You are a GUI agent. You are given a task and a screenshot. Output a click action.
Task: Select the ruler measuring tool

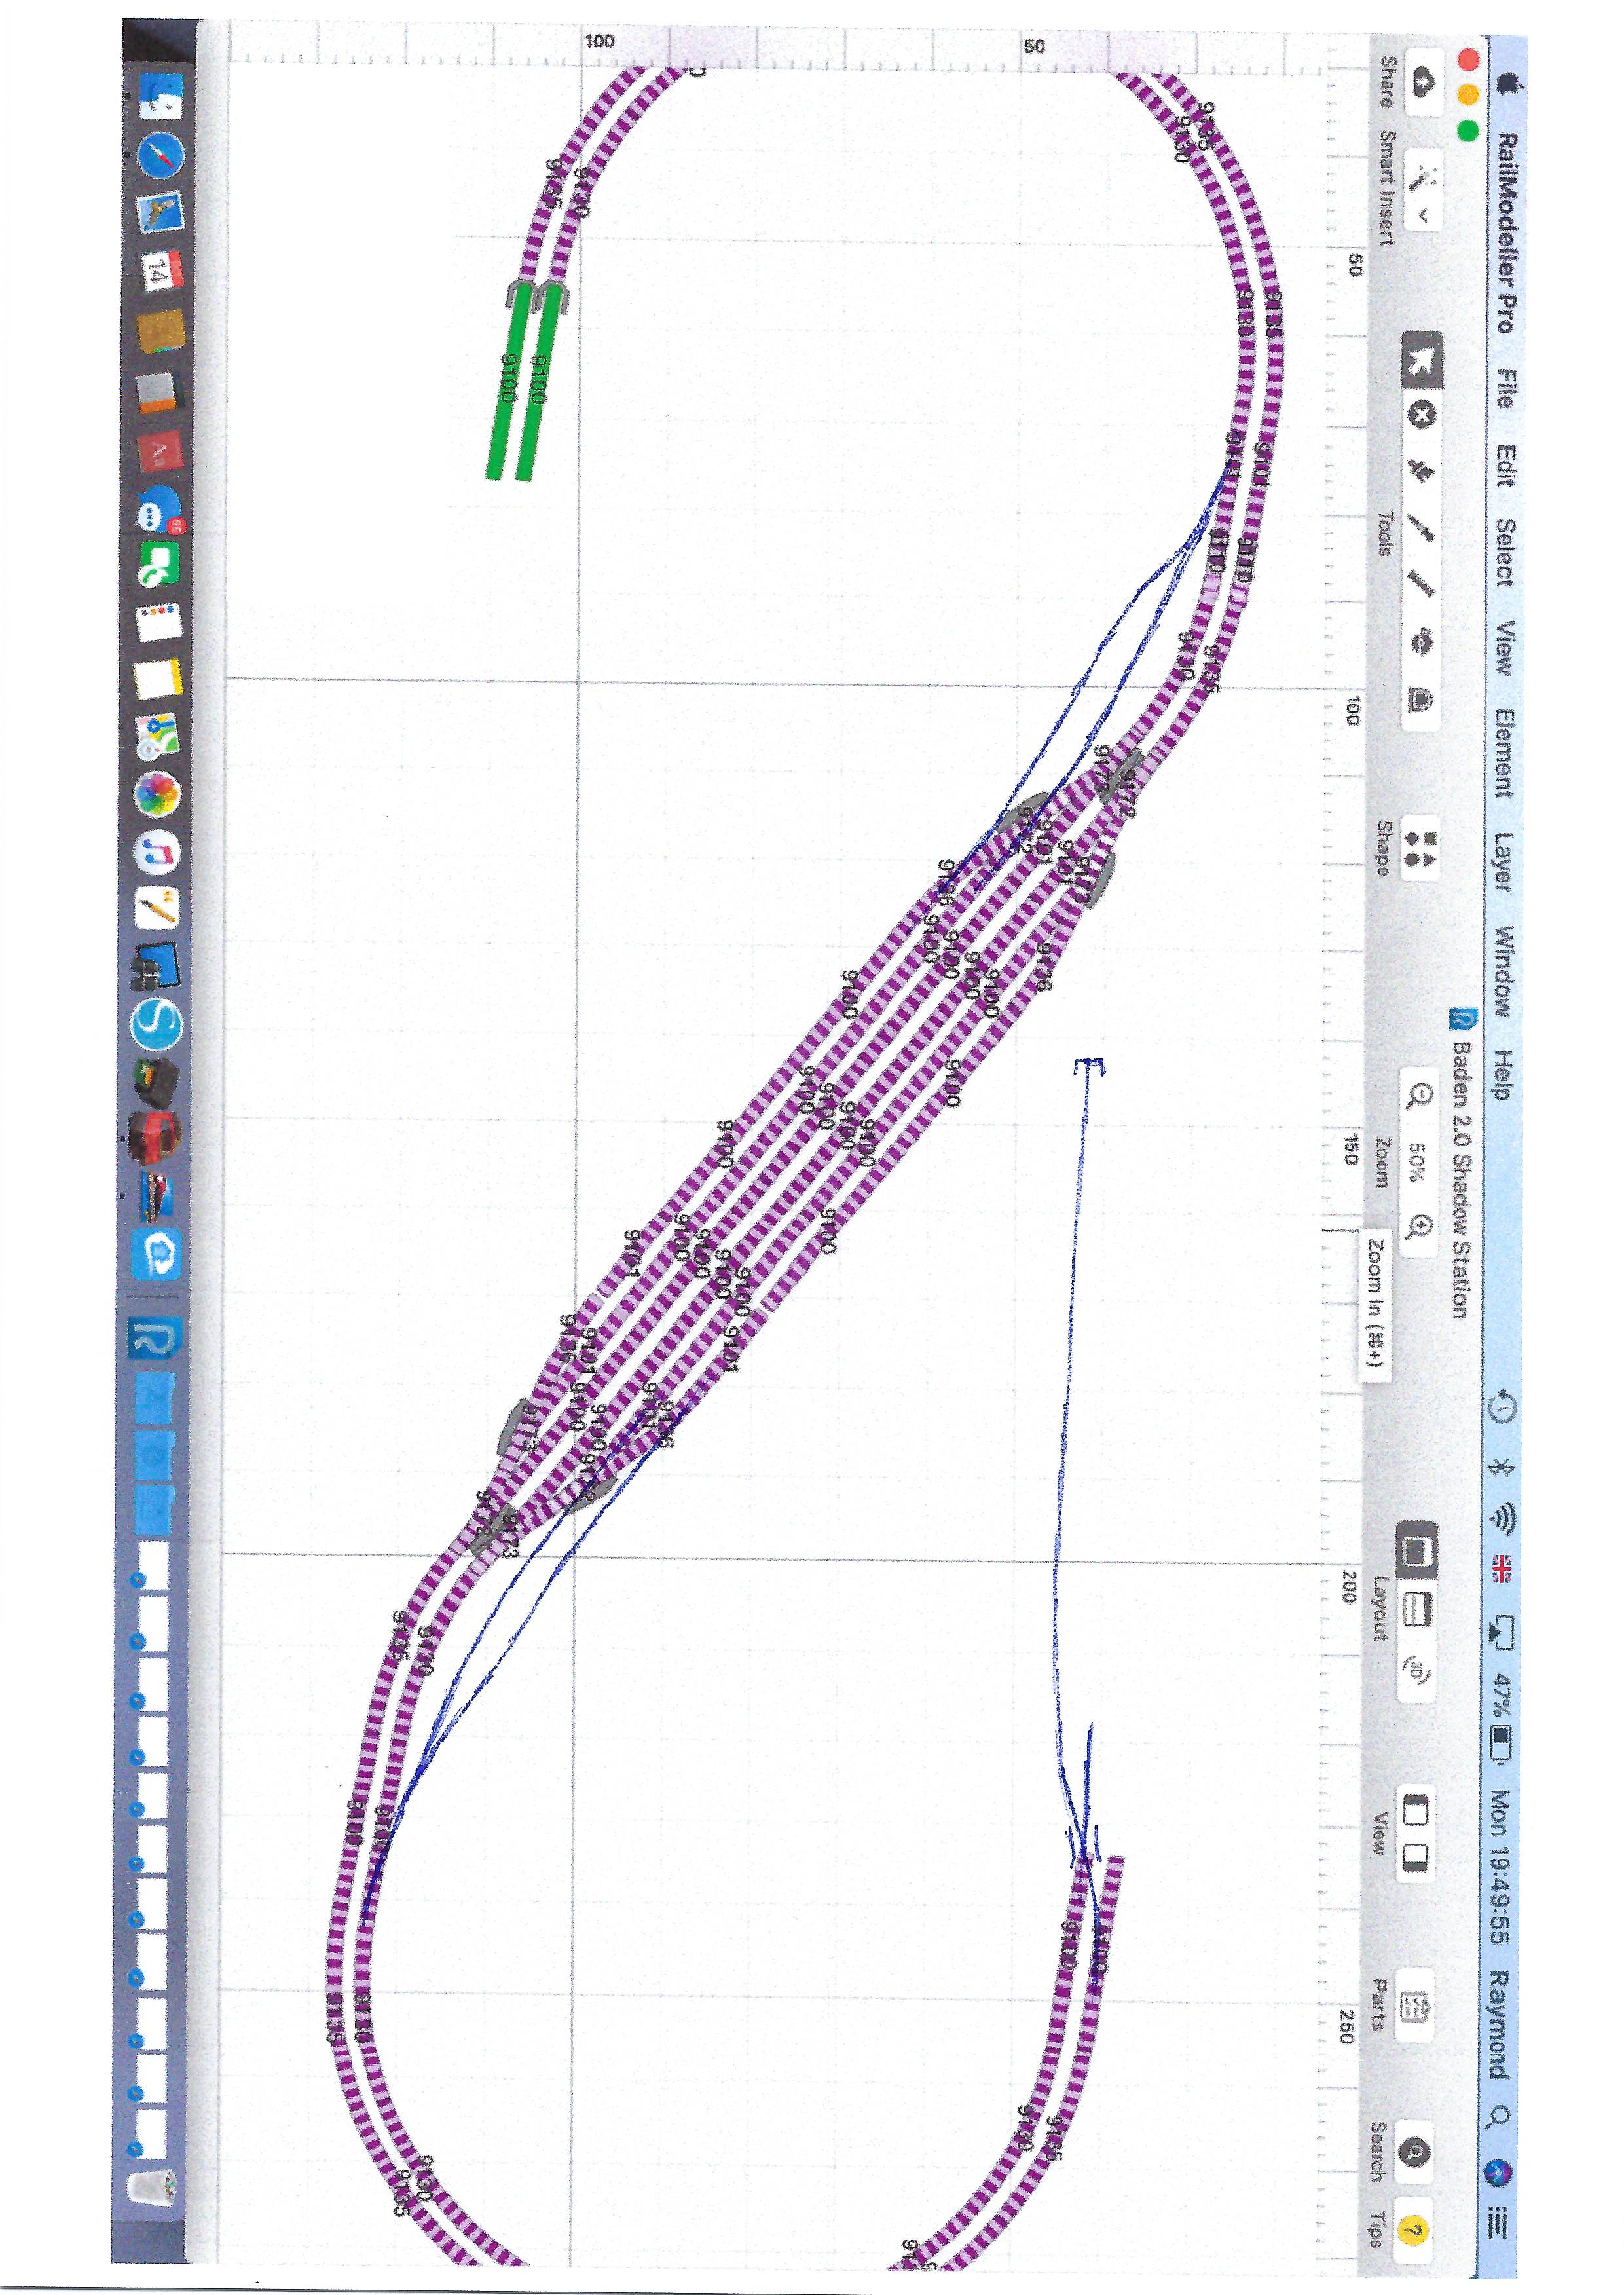1420,585
